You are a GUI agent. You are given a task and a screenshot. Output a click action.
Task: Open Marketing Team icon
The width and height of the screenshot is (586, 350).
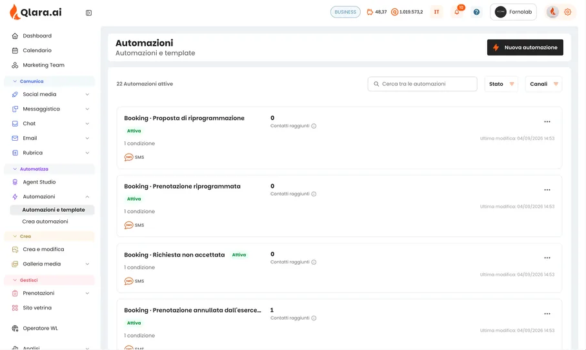pyautogui.click(x=15, y=65)
